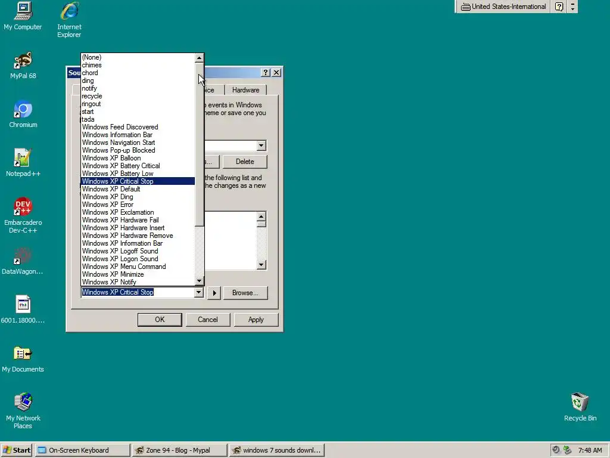
Task: Pick Windows XP Hardware Insert sound
Action: point(138,228)
